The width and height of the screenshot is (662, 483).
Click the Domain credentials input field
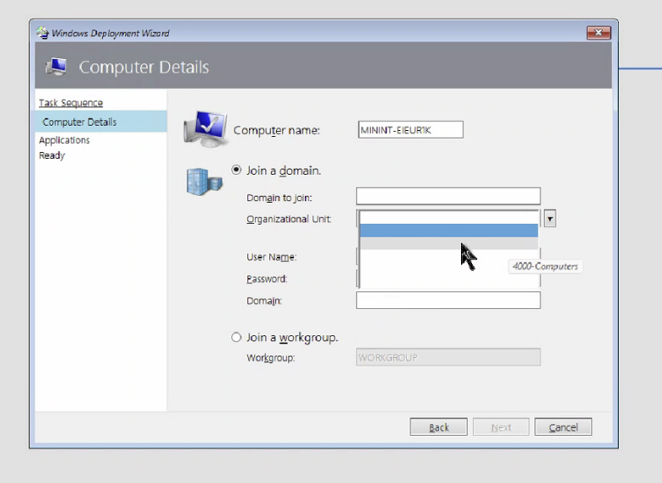point(448,301)
